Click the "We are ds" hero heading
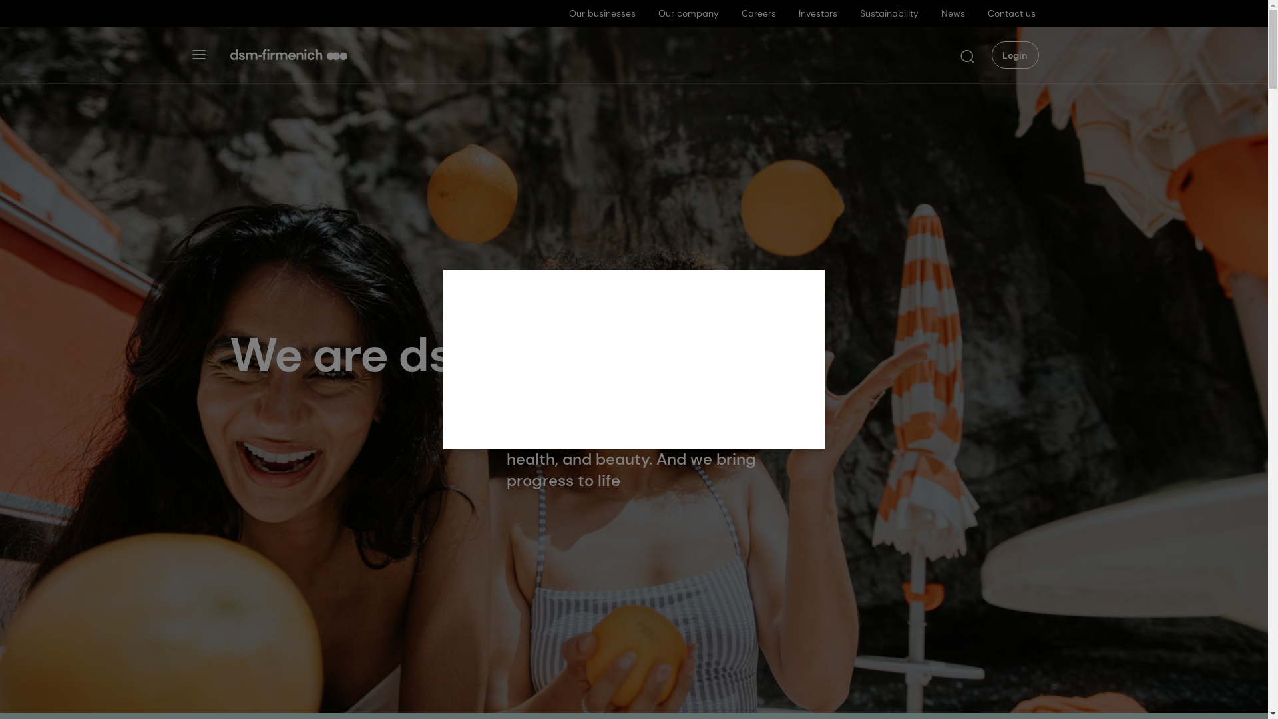 click(x=339, y=355)
